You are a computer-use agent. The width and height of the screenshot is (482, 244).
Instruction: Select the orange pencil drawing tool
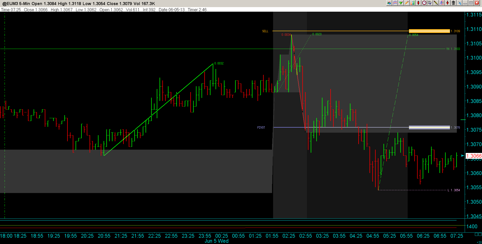click(x=407, y=3)
